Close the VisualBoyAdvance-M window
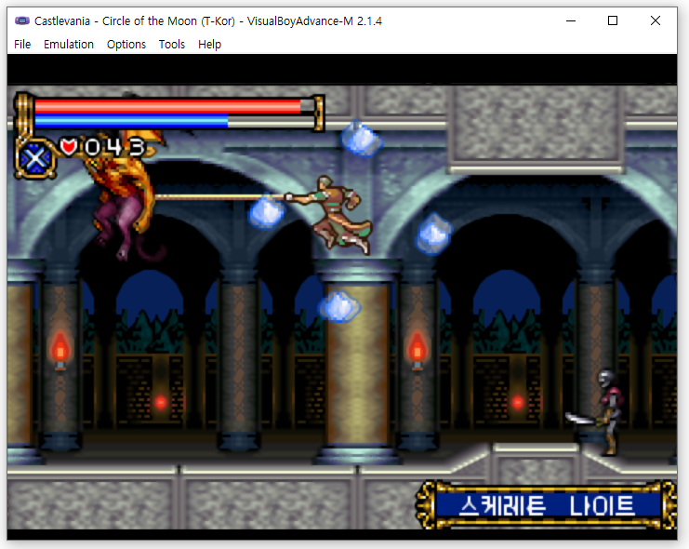This screenshot has height=549, width=689. pos(656,20)
